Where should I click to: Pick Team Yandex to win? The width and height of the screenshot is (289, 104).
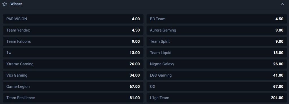(x=73, y=30)
